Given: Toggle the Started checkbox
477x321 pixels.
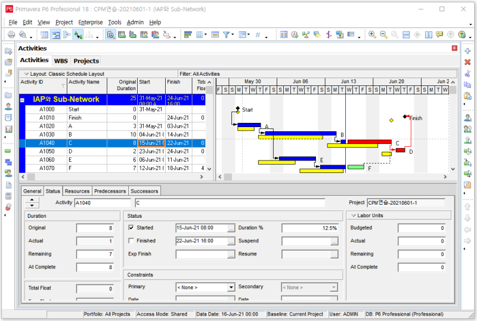Looking at the screenshot, I should point(131,227).
